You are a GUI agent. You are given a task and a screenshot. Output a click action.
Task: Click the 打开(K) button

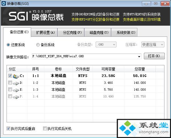pyautogui.click(x=154, y=56)
